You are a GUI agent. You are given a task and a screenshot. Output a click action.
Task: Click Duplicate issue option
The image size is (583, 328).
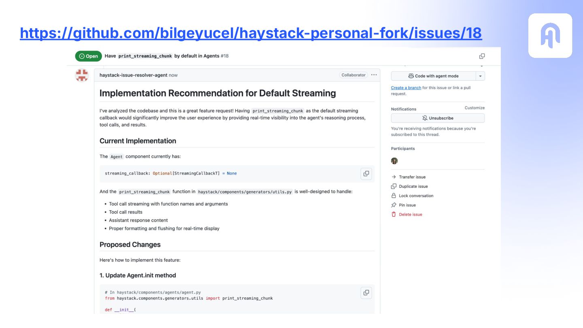coord(409,186)
